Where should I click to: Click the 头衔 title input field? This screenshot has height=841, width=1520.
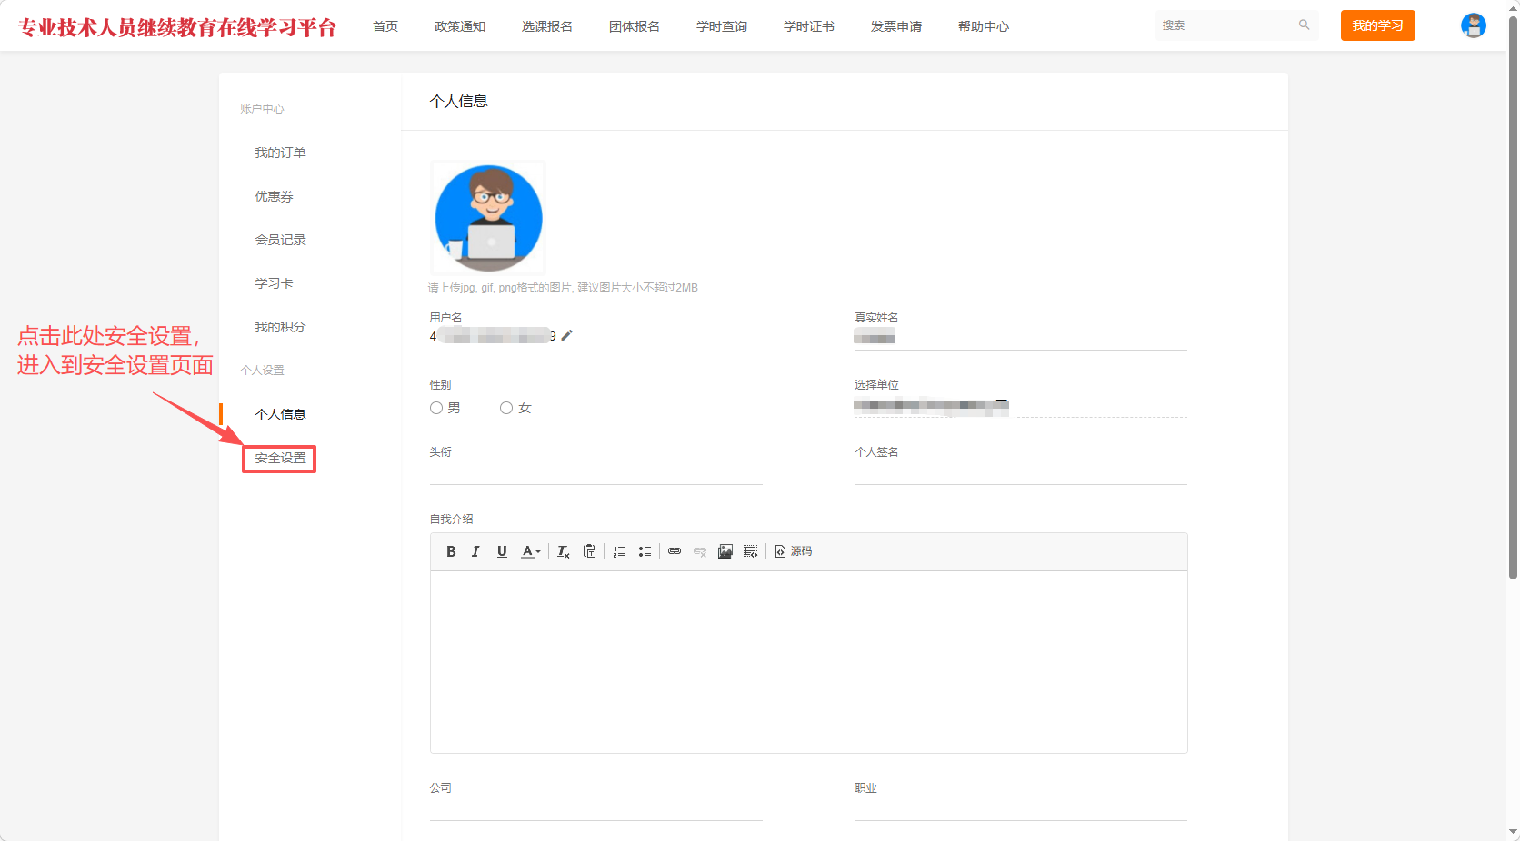[595, 473]
